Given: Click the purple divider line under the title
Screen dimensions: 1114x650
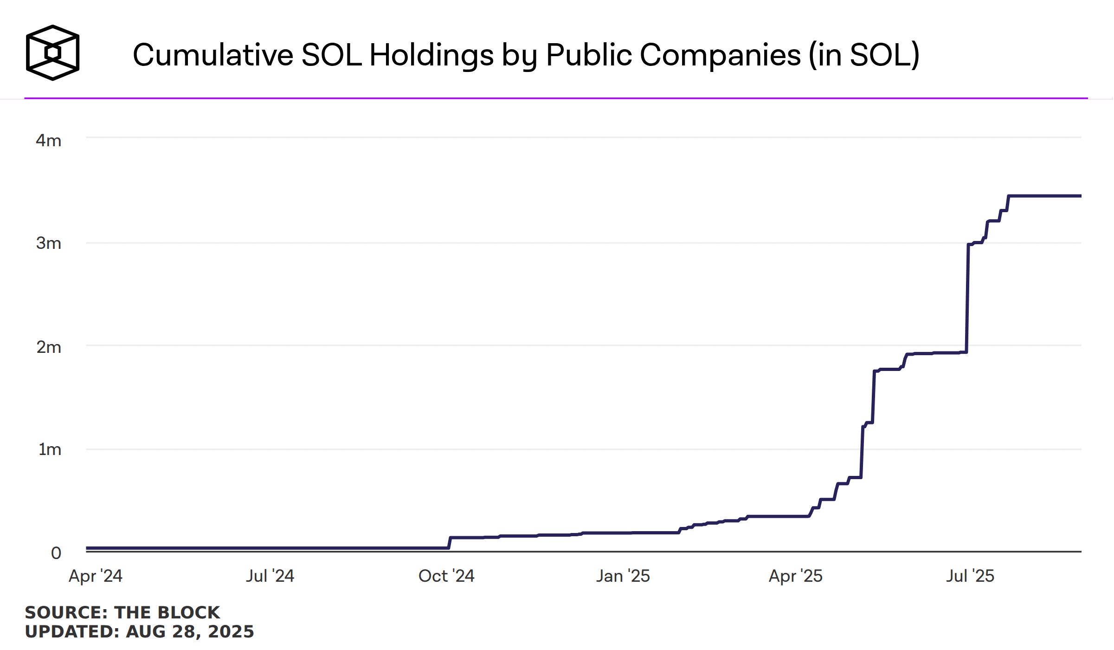Looking at the screenshot, I should click(556, 98).
